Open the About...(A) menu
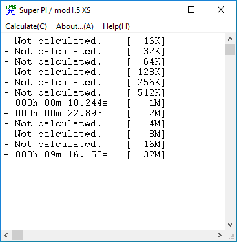This screenshot has height=242, width=237. pos(75,26)
